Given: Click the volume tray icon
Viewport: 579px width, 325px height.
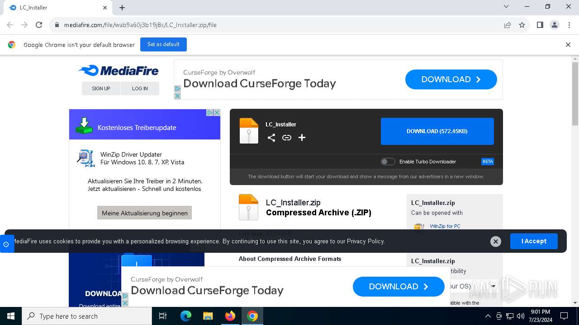Looking at the screenshot, I should [x=521, y=316].
